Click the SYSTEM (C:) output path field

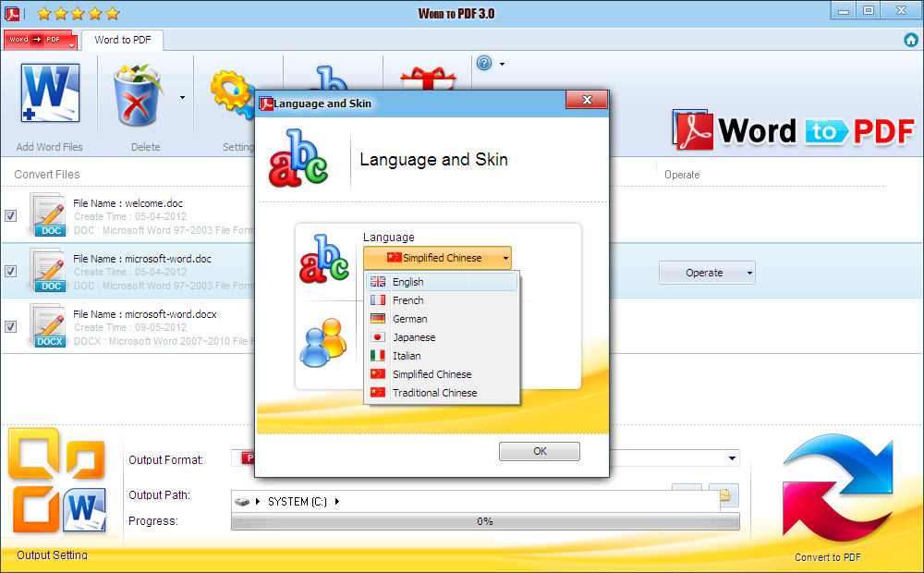[475, 502]
